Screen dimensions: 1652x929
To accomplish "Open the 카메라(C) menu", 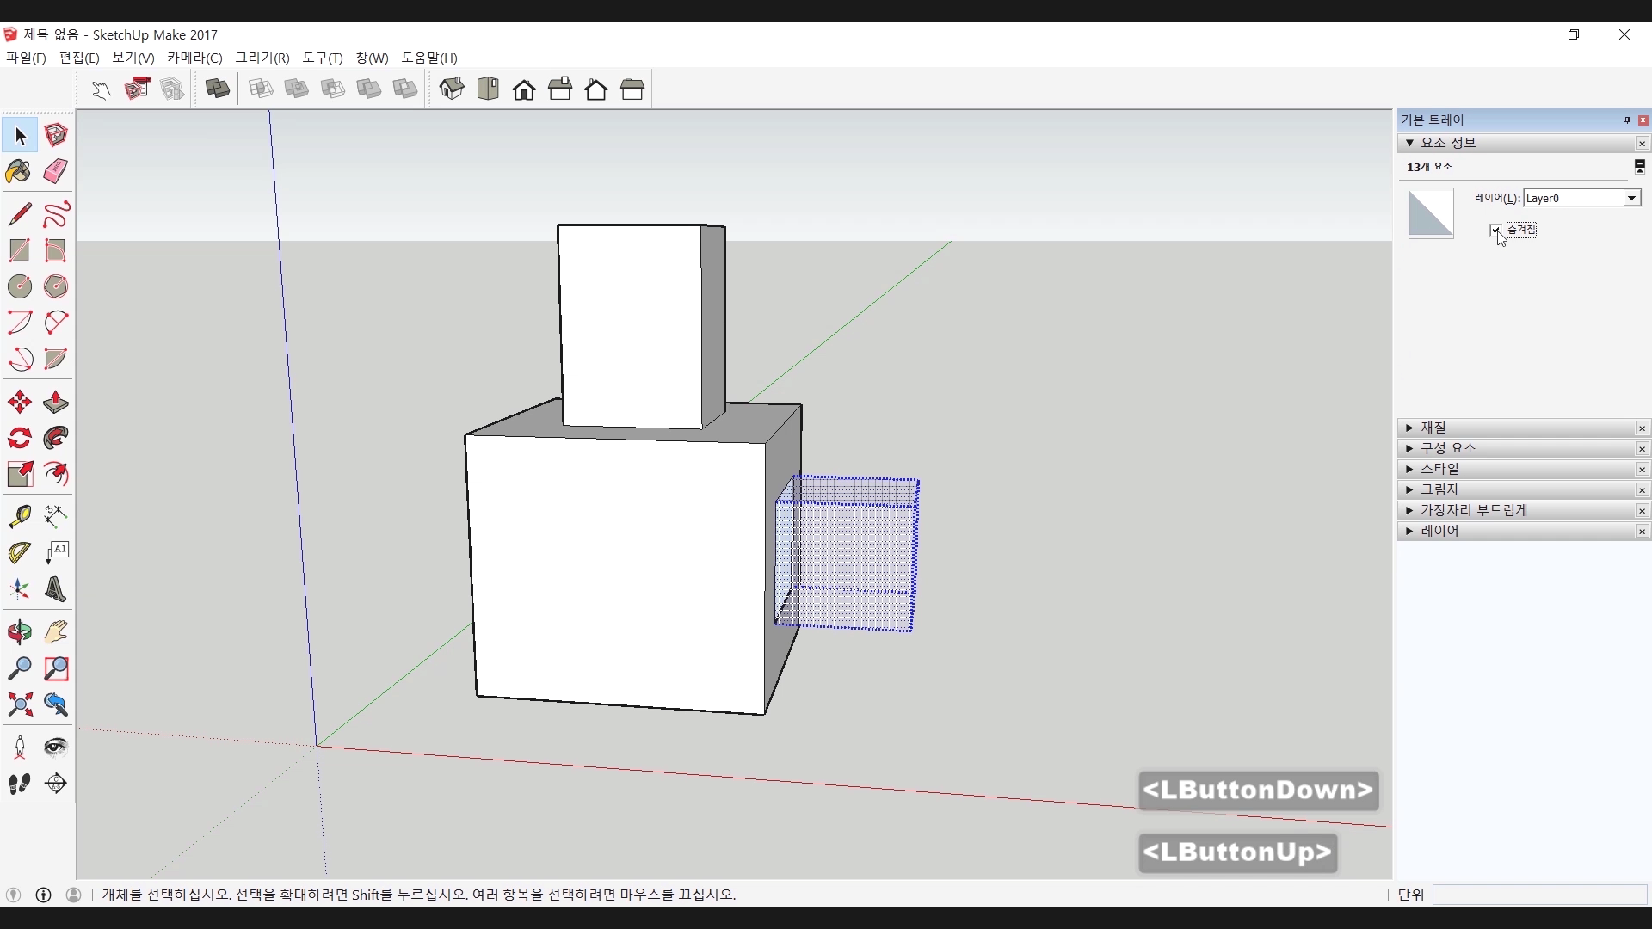I will (x=194, y=58).
